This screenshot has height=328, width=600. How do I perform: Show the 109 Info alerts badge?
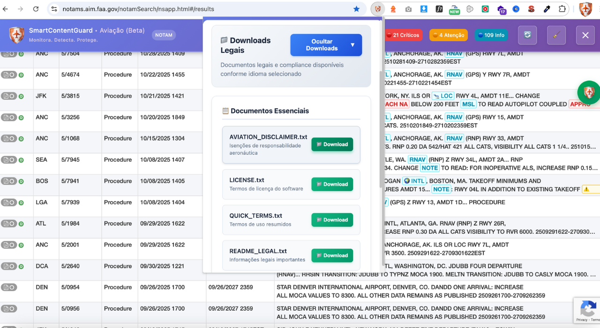pos(491,35)
